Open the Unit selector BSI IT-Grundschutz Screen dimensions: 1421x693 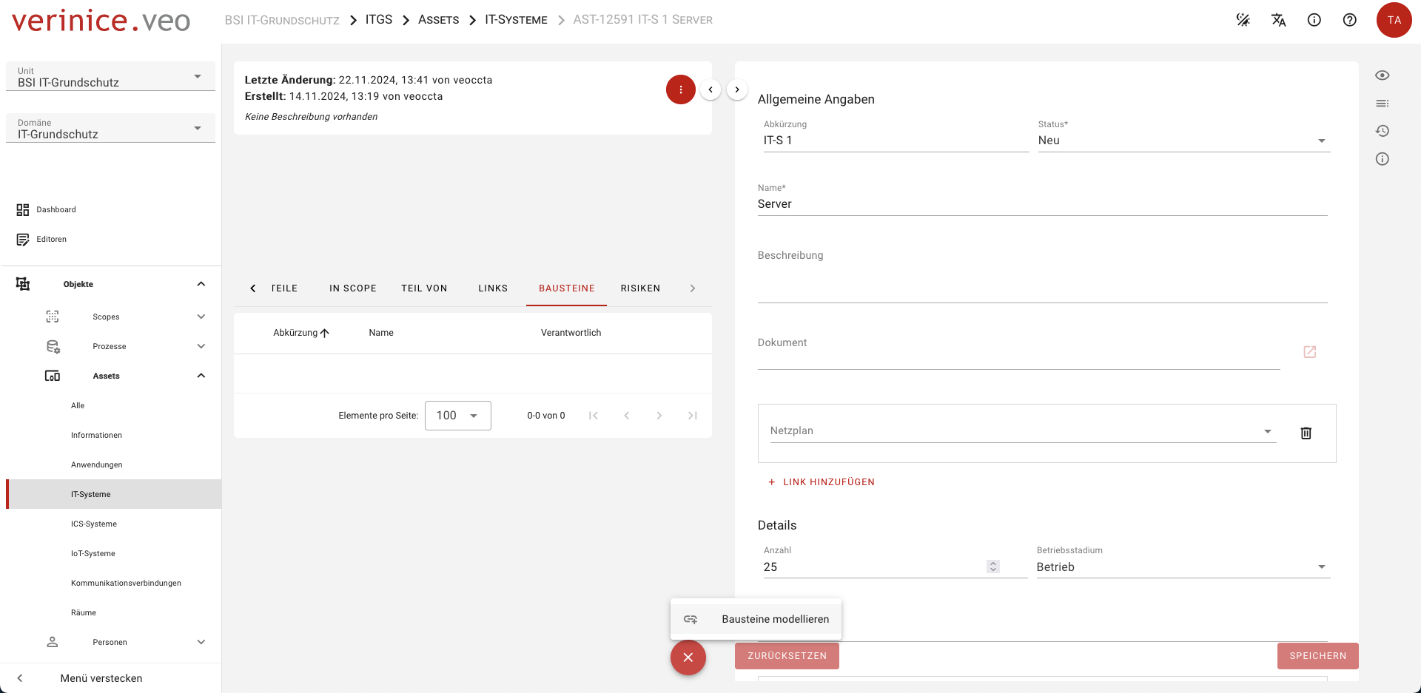pyautogui.click(x=110, y=77)
